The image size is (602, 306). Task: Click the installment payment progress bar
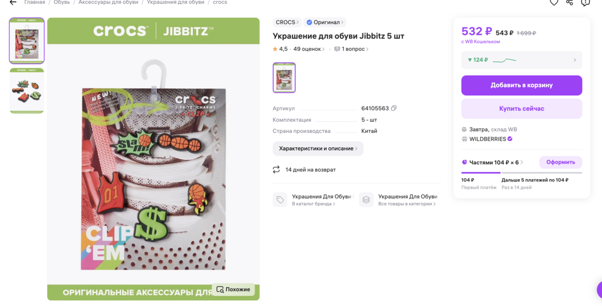pyautogui.click(x=521, y=173)
